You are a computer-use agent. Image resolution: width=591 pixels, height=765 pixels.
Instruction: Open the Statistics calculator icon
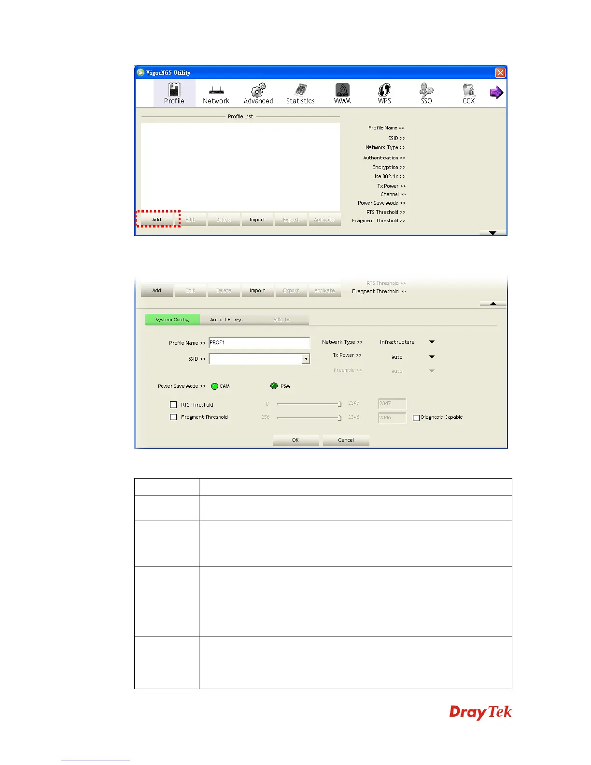300,93
